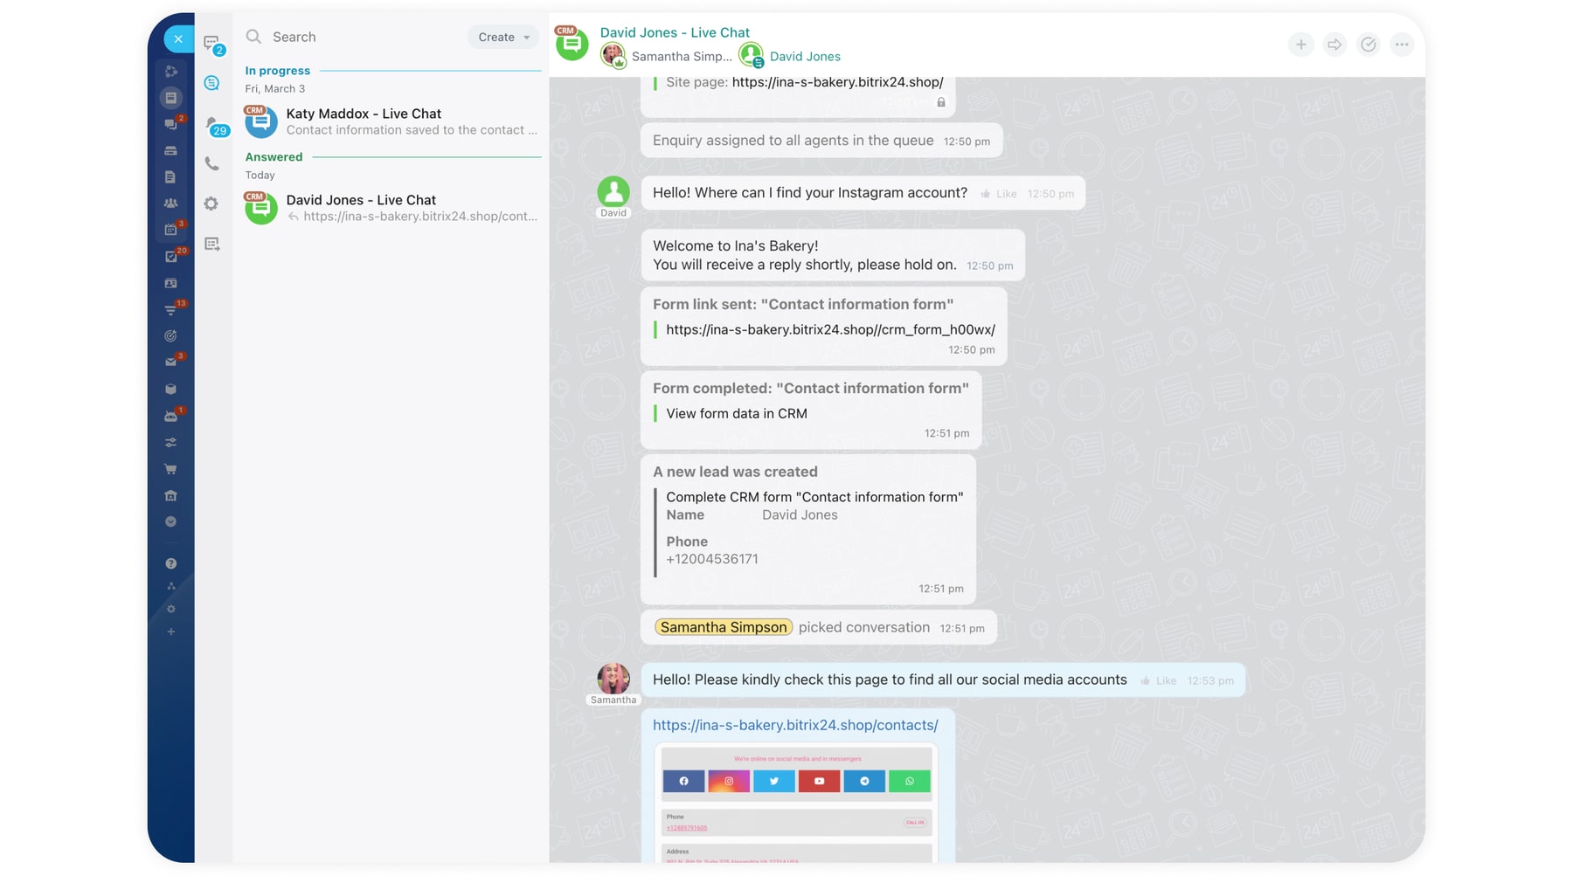
Task: Expand more items chevron in left sidebar
Action: tap(171, 521)
